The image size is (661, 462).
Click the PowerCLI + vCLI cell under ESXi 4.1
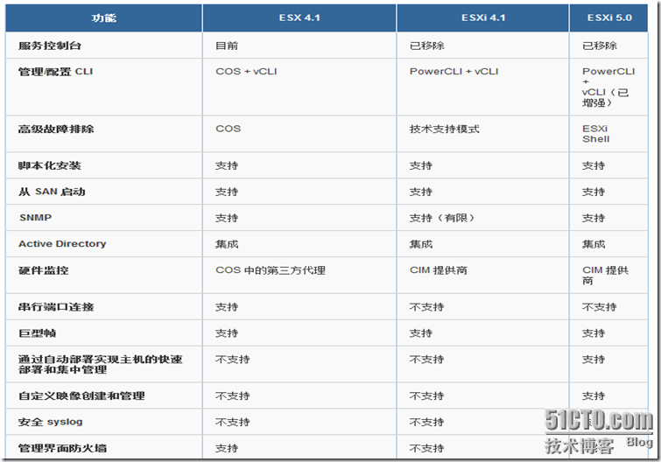coord(454,71)
